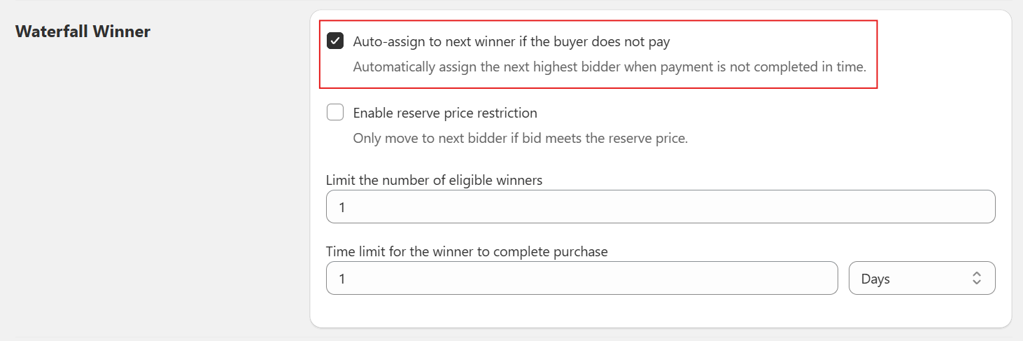Click the 'Time limit for the winner' label
The image size is (1023, 341).
[x=467, y=251]
